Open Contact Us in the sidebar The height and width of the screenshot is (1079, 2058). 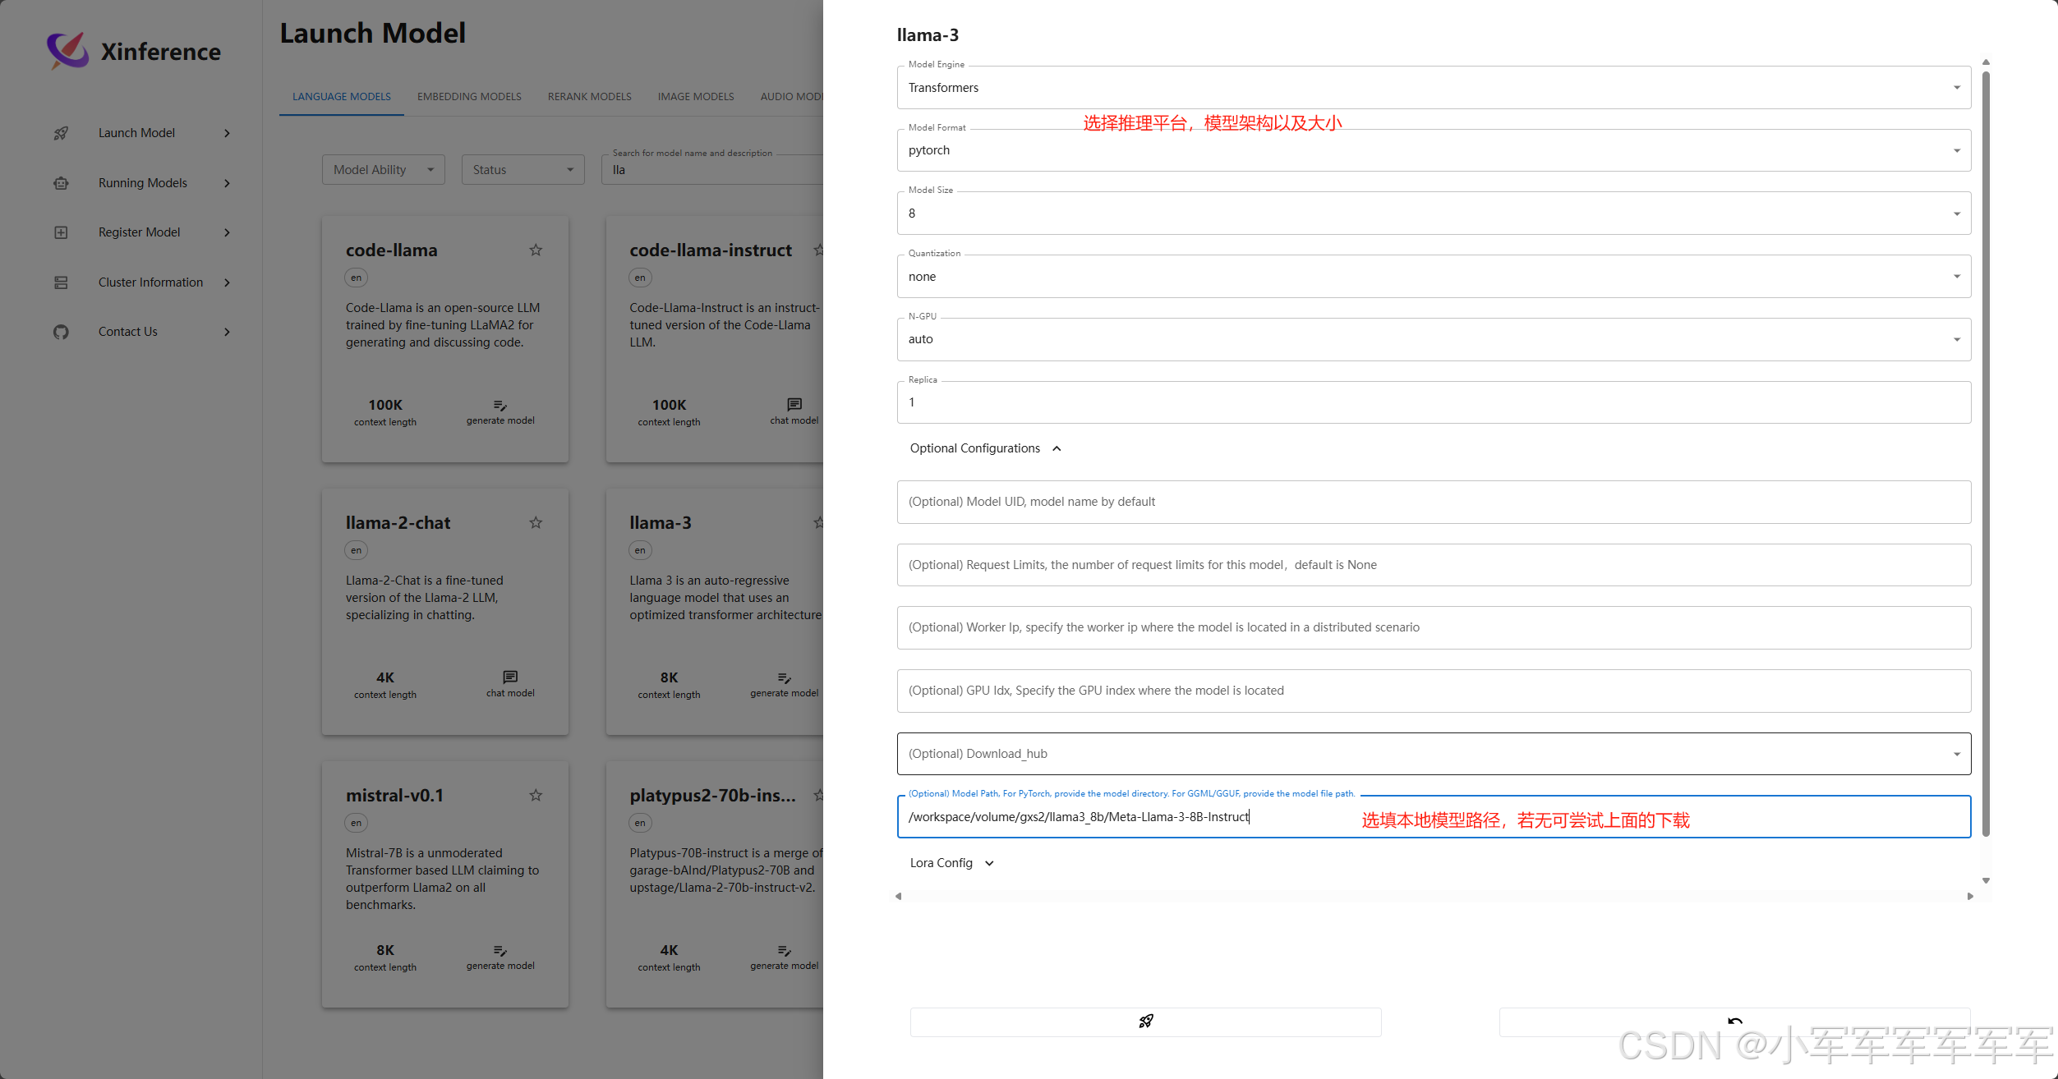(141, 332)
